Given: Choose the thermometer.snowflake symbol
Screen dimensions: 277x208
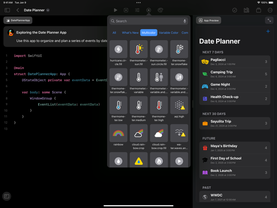Looking at the screenshot, I should (179, 49).
